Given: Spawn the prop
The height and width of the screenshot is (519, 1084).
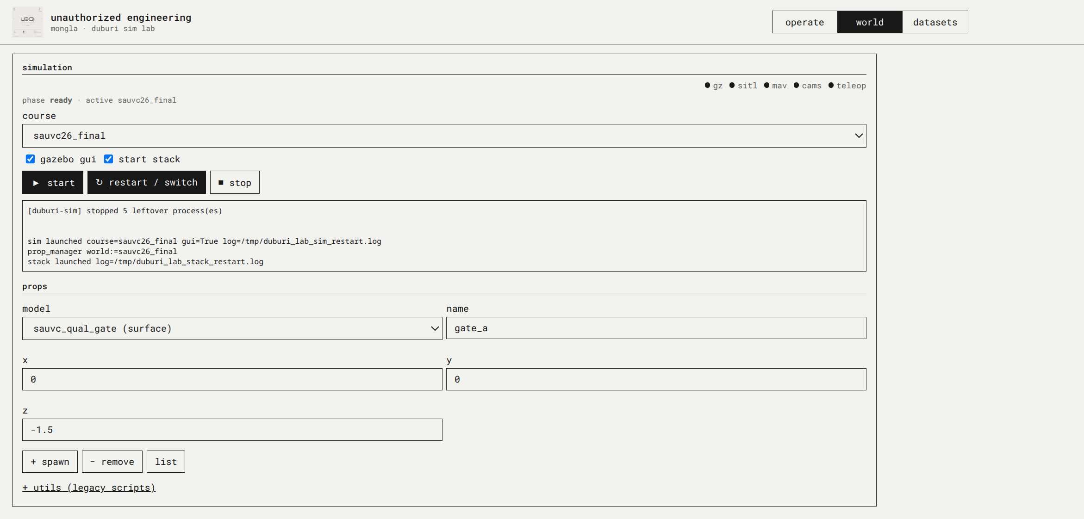Looking at the screenshot, I should click(x=50, y=462).
